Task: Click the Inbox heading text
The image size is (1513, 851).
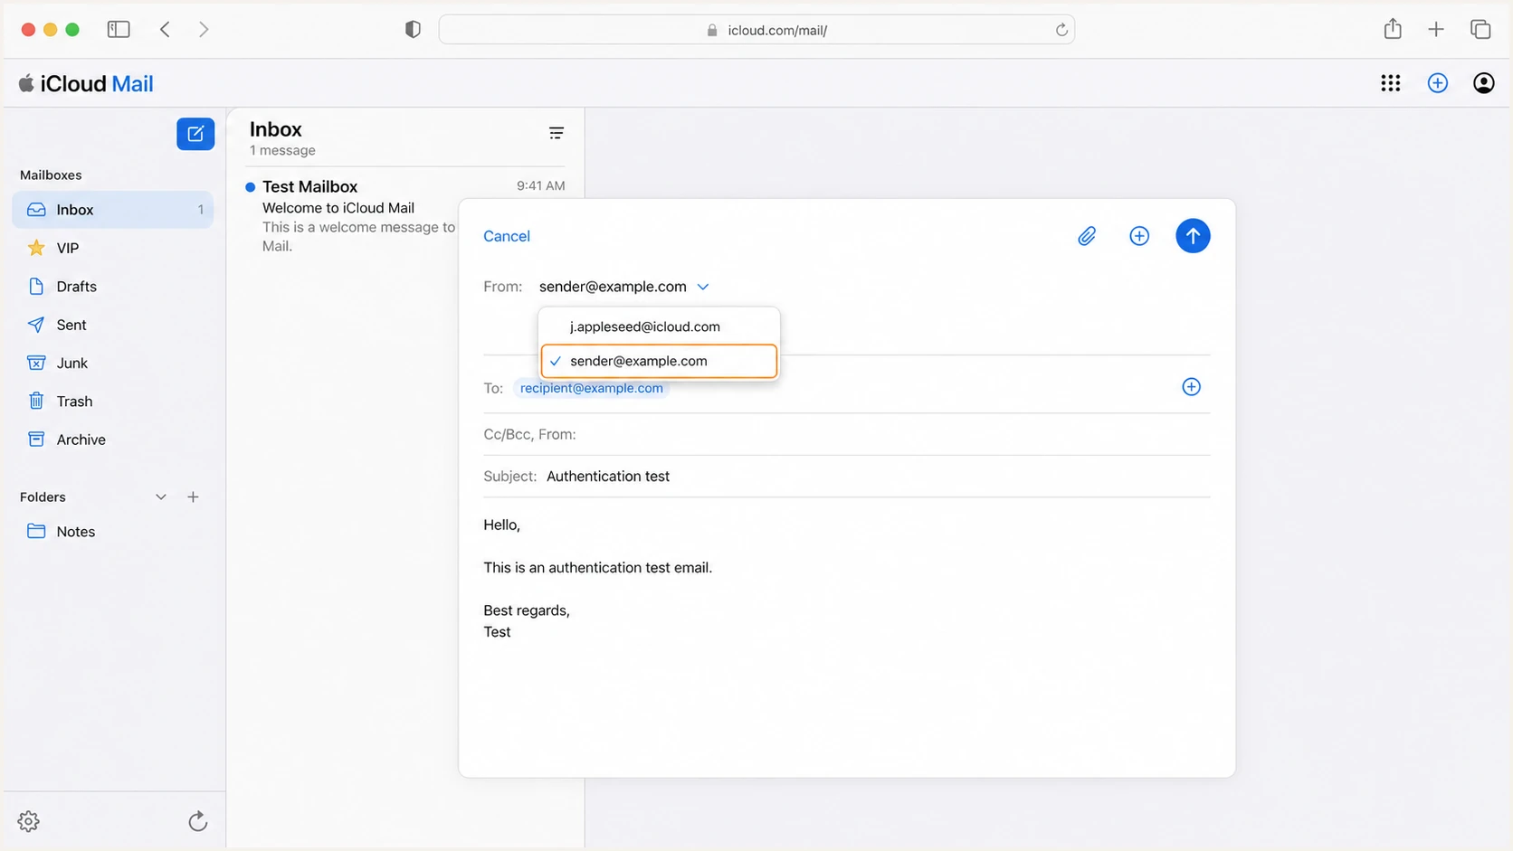Action: click(276, 129)
